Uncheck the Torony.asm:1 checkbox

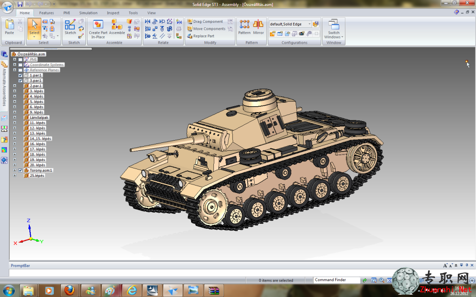click(20, 170)
